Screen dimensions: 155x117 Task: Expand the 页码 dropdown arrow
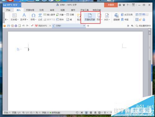point(102,19)
